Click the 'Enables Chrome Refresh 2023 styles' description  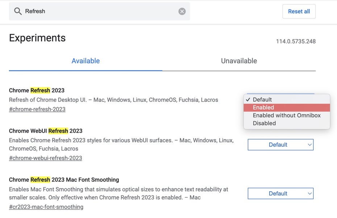(x=121, y=144)
